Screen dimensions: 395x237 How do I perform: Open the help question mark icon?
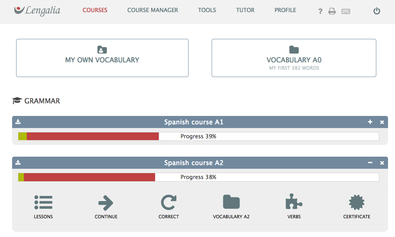tap(320, 11)
